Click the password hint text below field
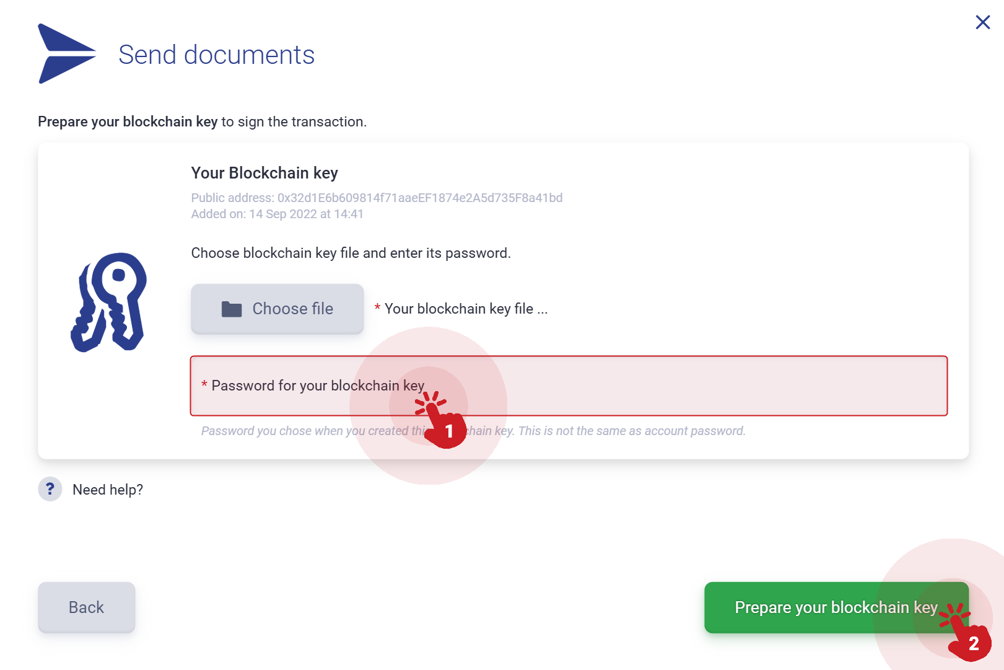1004x670 pixels. pos(473,431)
